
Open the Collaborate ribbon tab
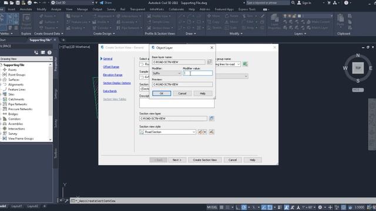point(176,9)
